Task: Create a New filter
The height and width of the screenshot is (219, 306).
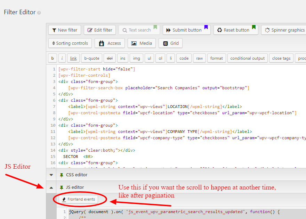Action: tap(65, 30)
